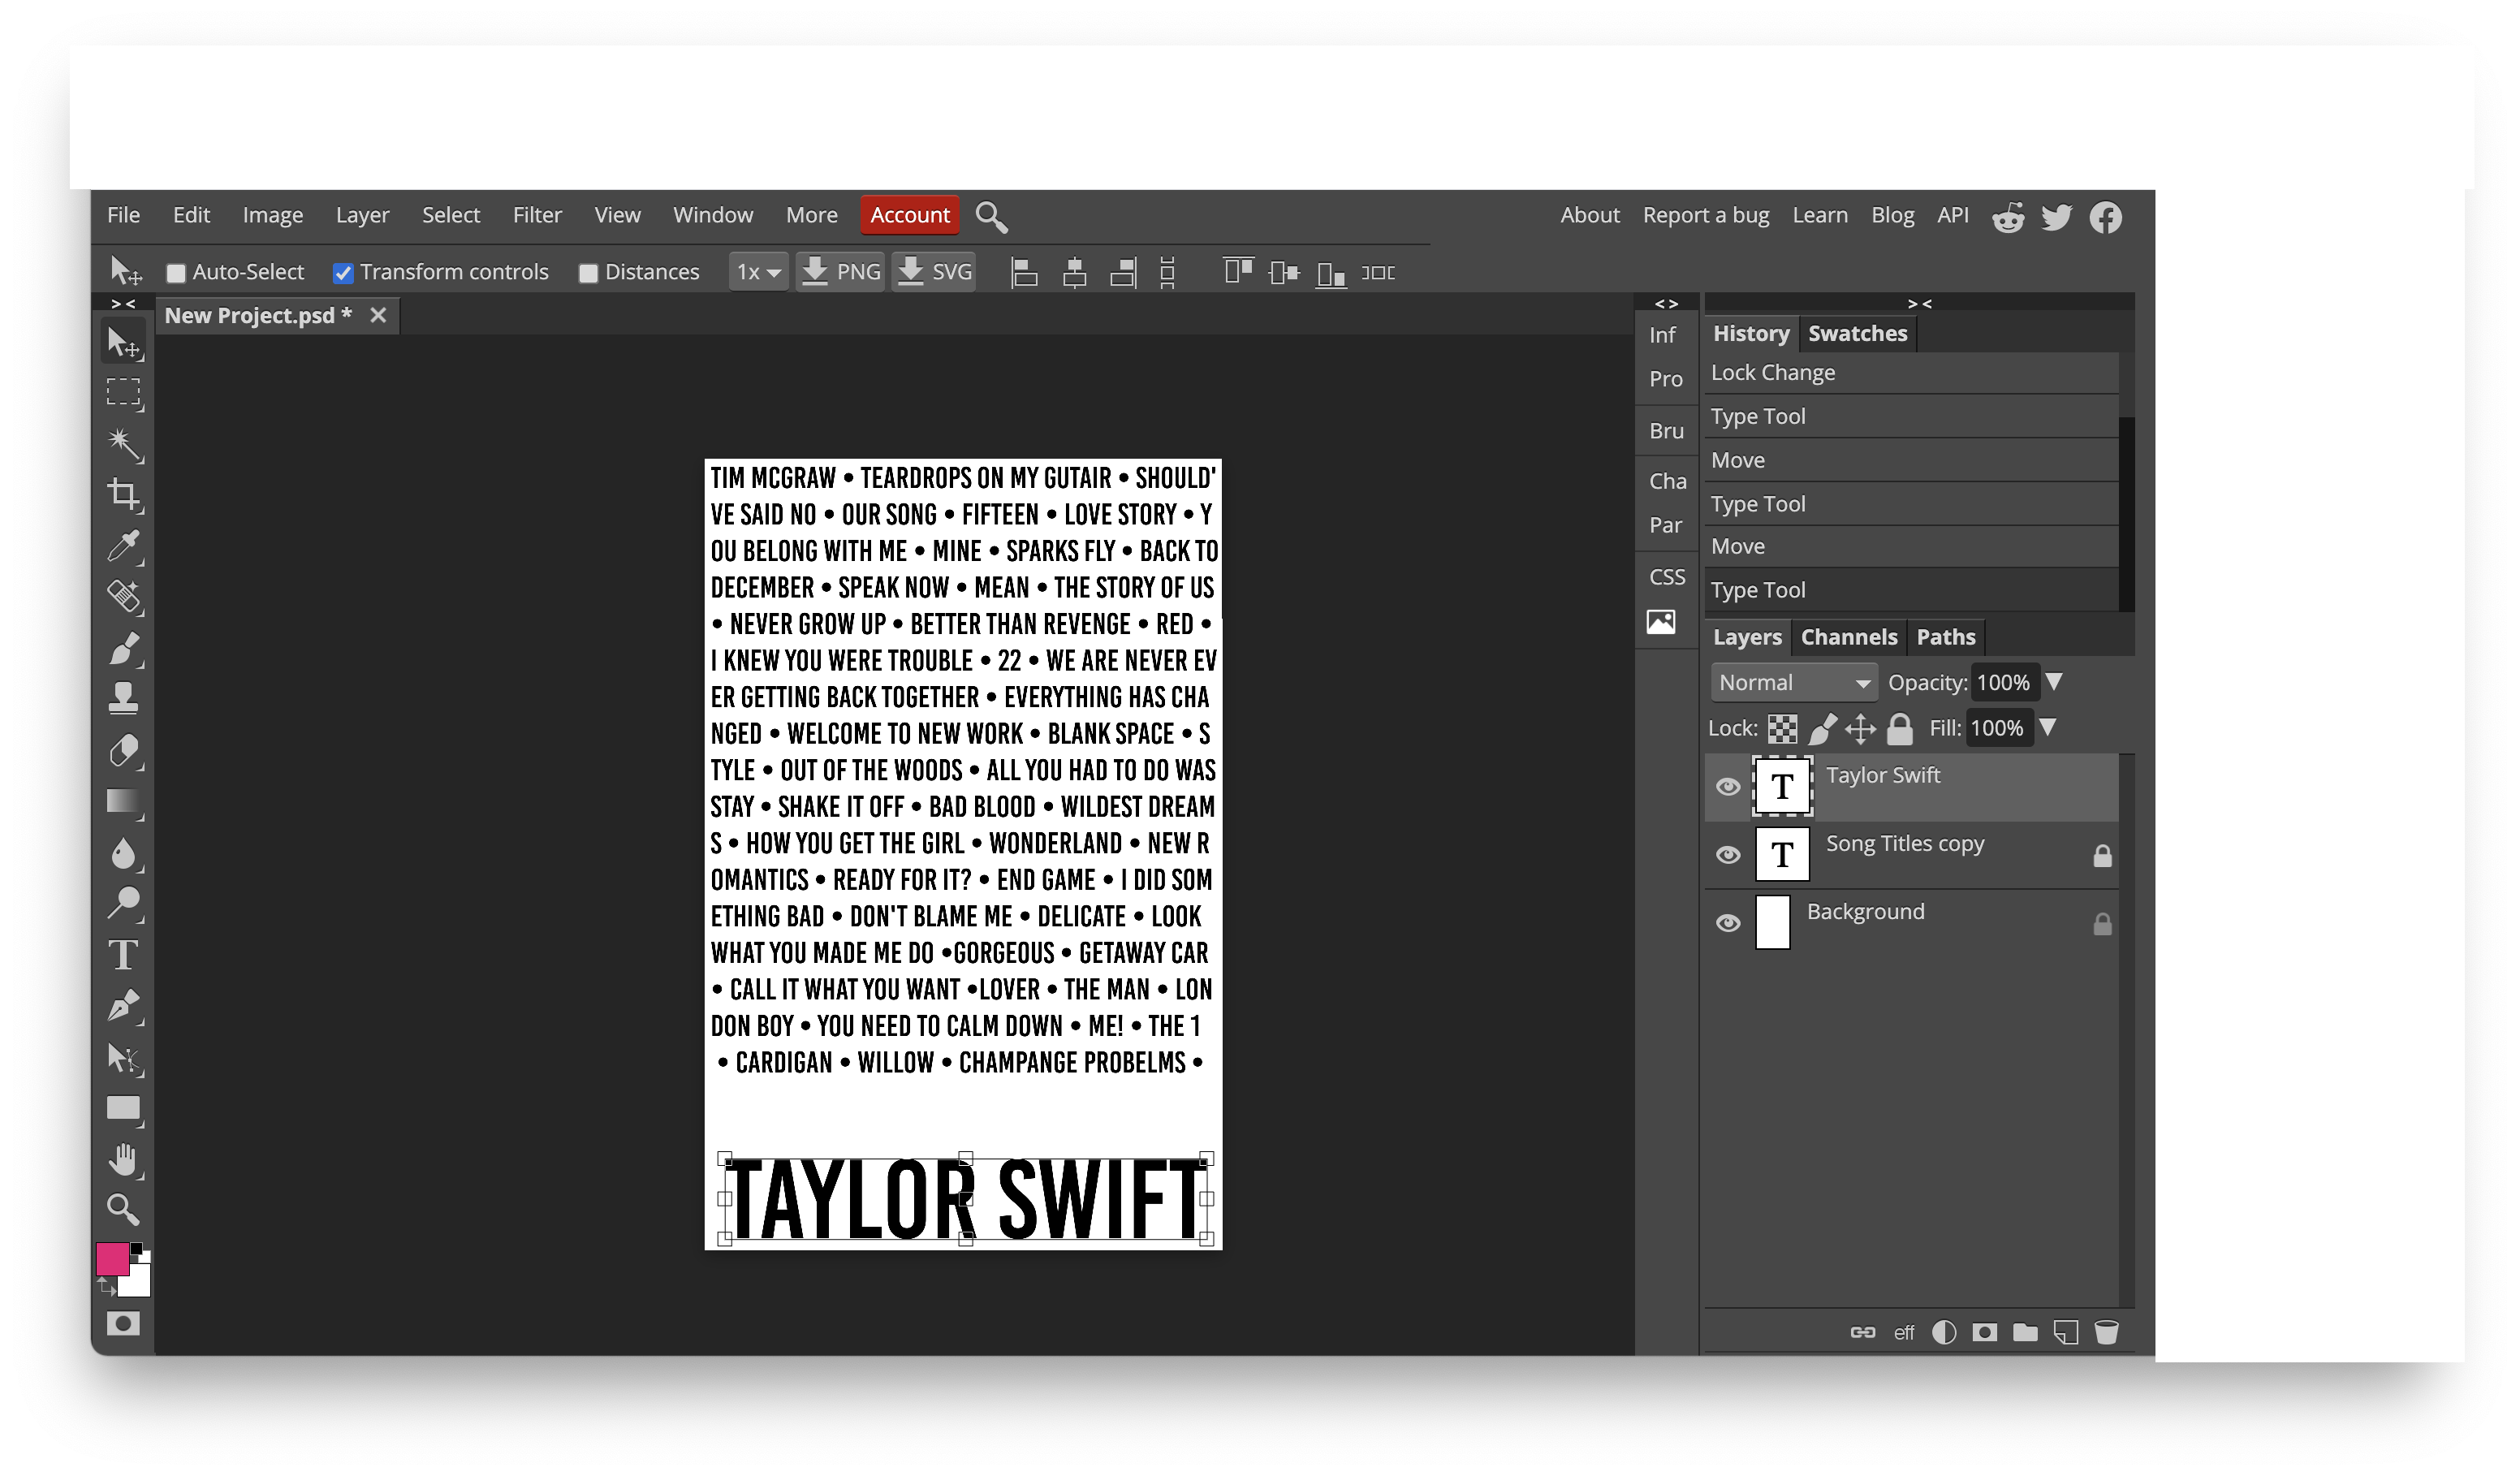Open the Report a bug link
The image size is (2520, 1476).
(x=1705, y=216)
